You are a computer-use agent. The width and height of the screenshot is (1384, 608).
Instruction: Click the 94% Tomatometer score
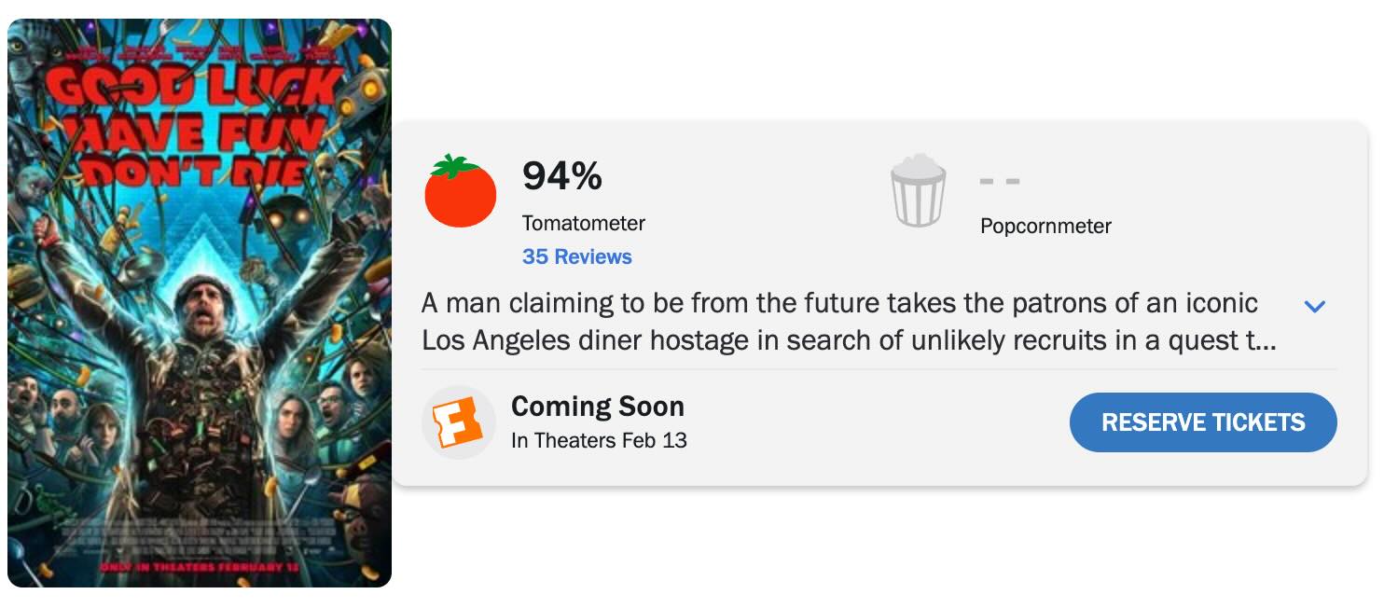tap(561, 176)
